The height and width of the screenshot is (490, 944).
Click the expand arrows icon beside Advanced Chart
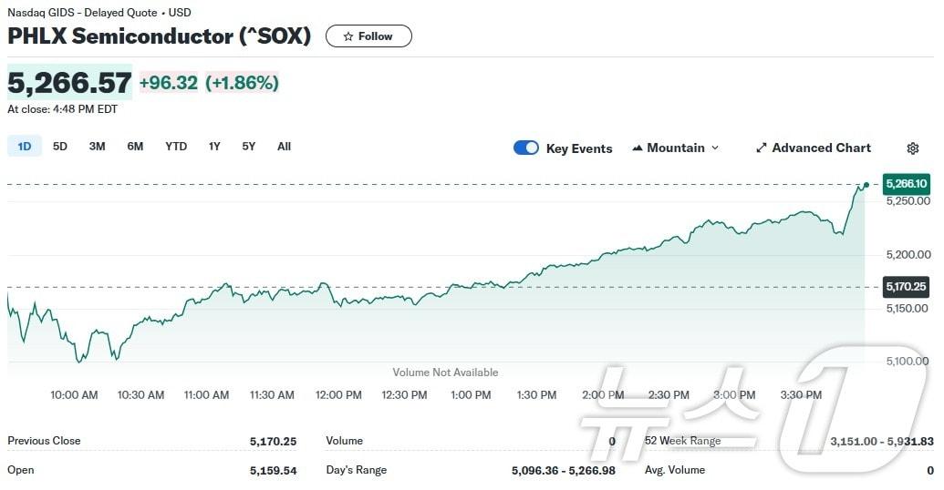click(x=762, y=148)
